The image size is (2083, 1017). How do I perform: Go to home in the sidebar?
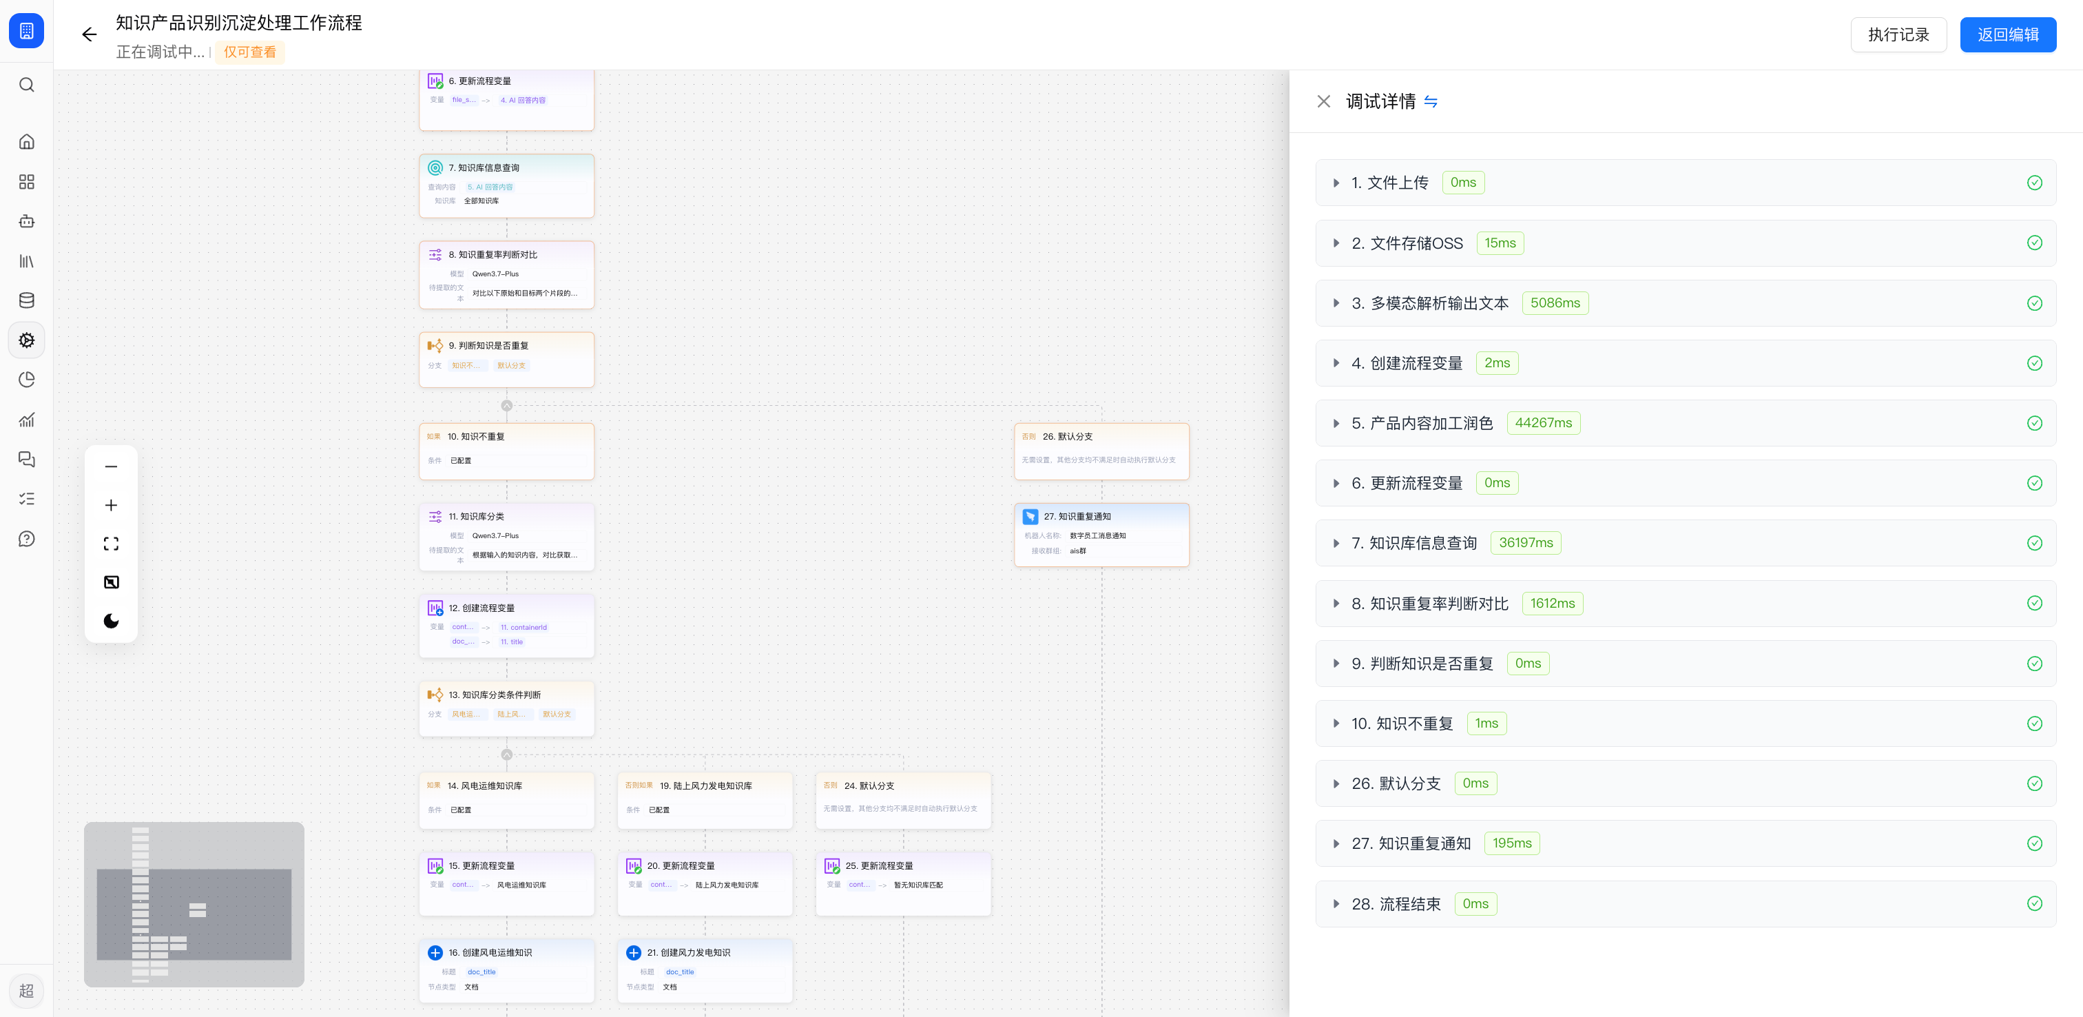[x=27, y=141]
